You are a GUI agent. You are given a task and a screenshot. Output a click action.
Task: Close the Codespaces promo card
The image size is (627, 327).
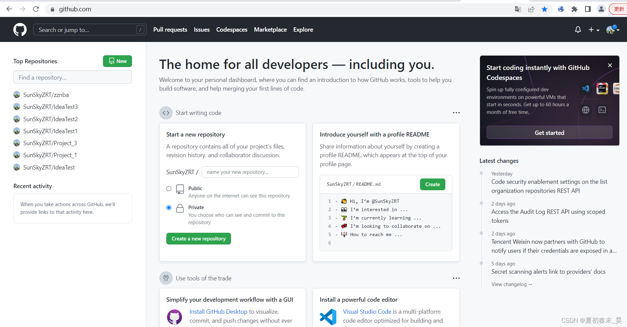tap(610, 65)
